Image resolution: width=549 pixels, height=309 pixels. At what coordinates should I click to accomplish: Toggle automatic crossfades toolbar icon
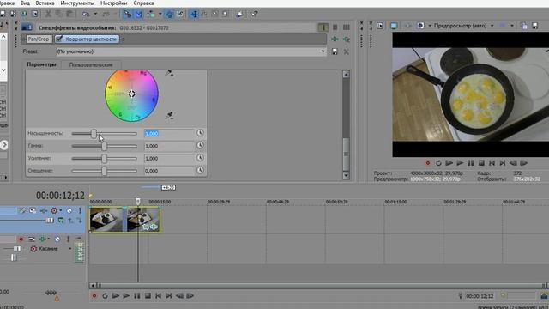pyautogui.click(x=139, y=14)
